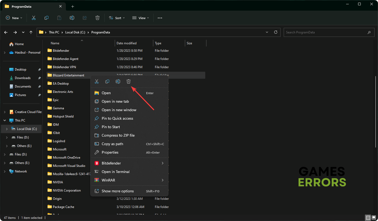
Task: Click the cut scissors icon in context menu
Action: coord(97,82)
